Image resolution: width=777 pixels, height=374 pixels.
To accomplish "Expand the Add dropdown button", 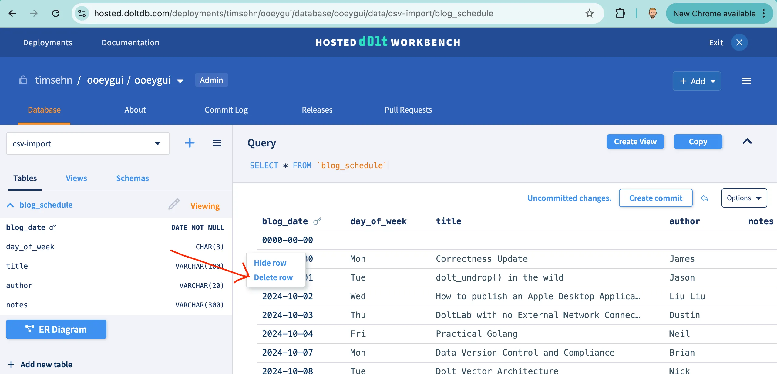I will 697,81.
